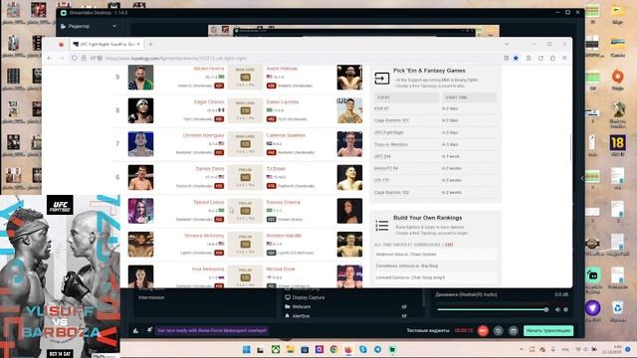Image resolution: width=637 pixels, height=358 pixels.
Task: Select the Display Capture source
Action: [309, 297]
